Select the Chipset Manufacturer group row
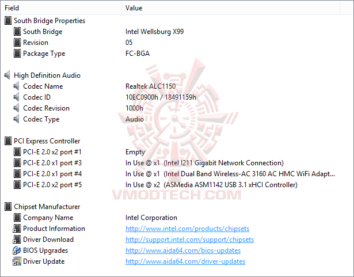 [x=47, y=207]
